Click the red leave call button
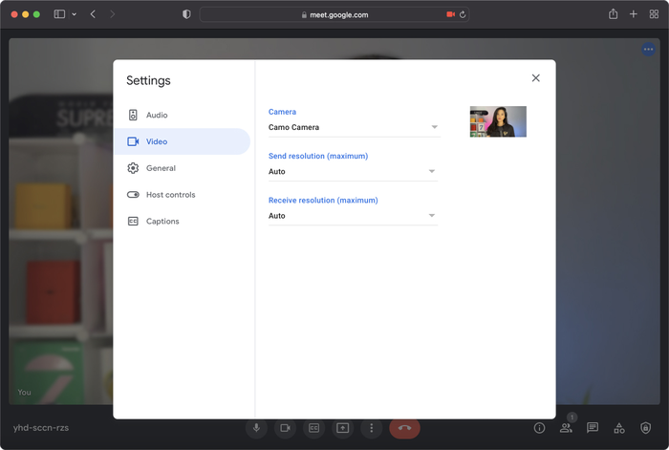Screen dimensions: 669x450 pos(404,428)
